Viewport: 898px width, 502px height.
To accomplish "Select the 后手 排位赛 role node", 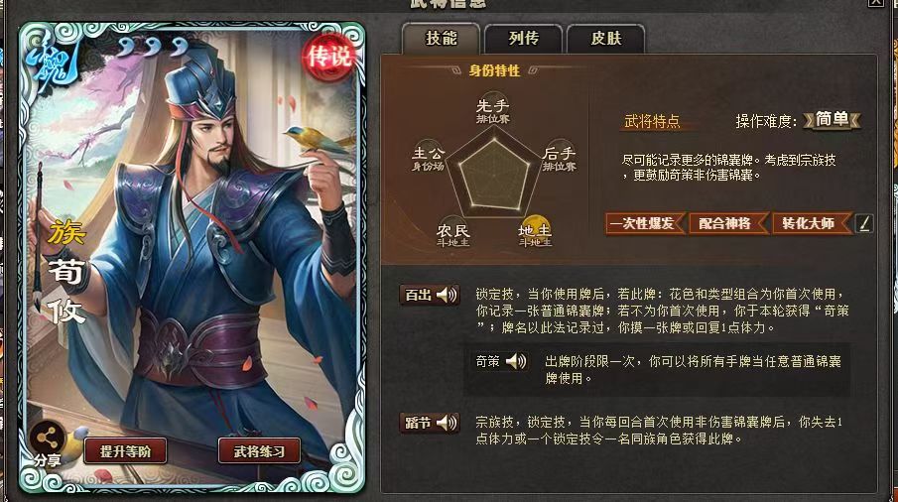I will pos(559,155).
